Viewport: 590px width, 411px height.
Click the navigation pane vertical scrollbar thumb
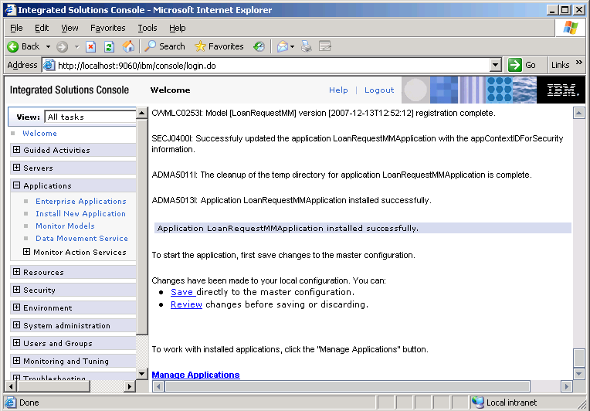pyautogui.click(x=142, y=226)
